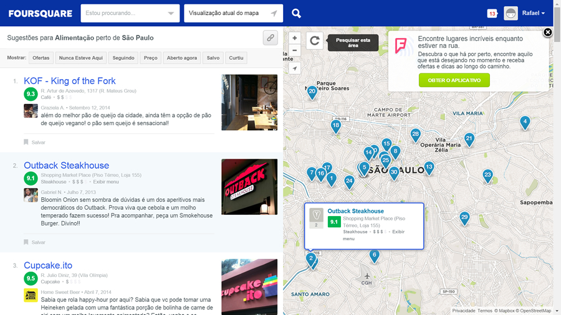Open the Cupcake.ito listing
Screen dimensions: 561x315
[x=48, y=265]
